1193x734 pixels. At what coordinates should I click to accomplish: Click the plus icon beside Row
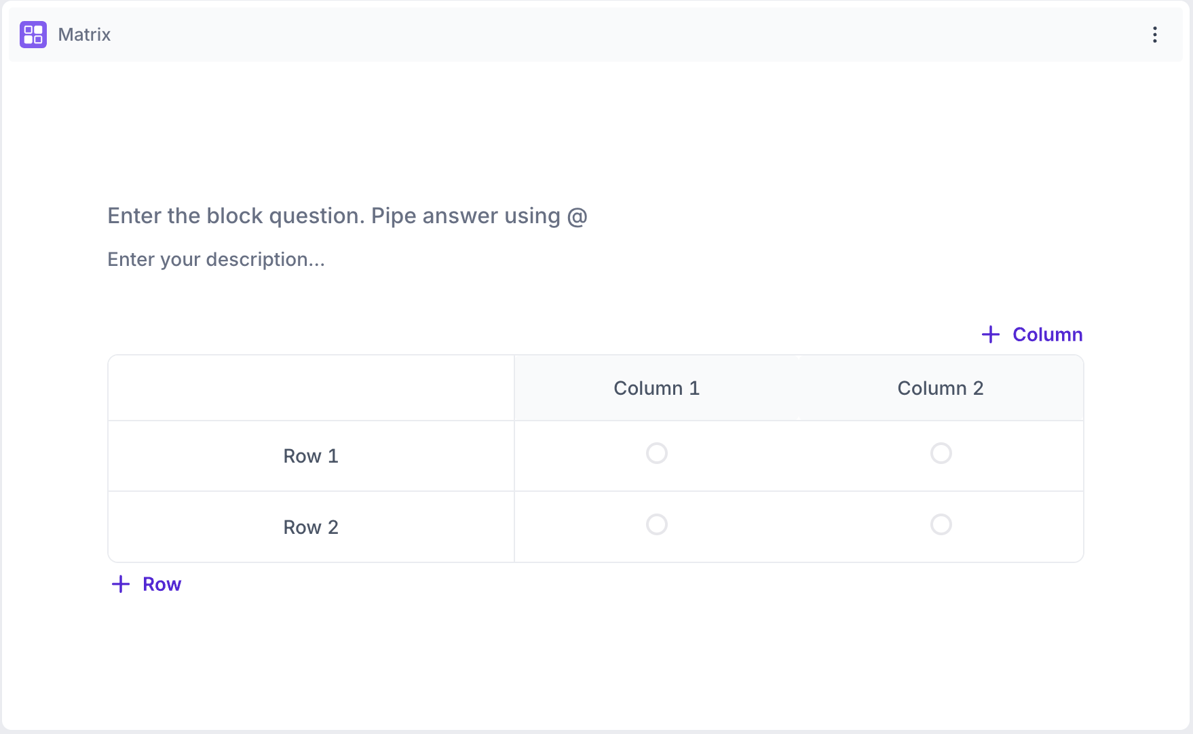[121, 584]
